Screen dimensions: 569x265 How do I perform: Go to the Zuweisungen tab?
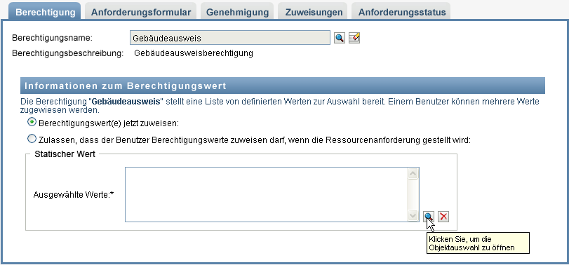[x=314, y=12]
